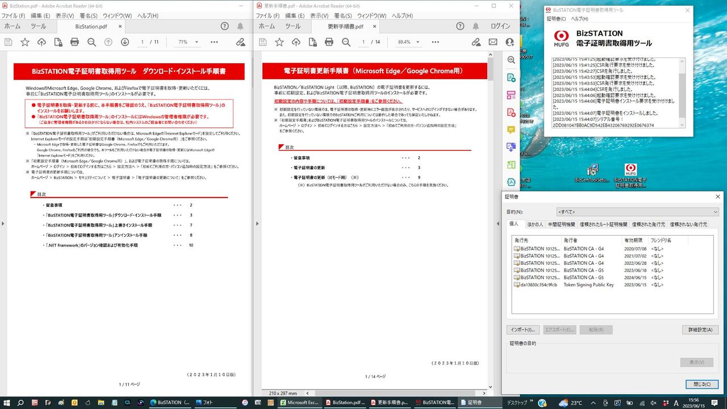Image resolution: width=727 pixels, height=409 pixels.
Task: Open 証明書(C) menu in BizSTATION tool
Action: [556, 19]
